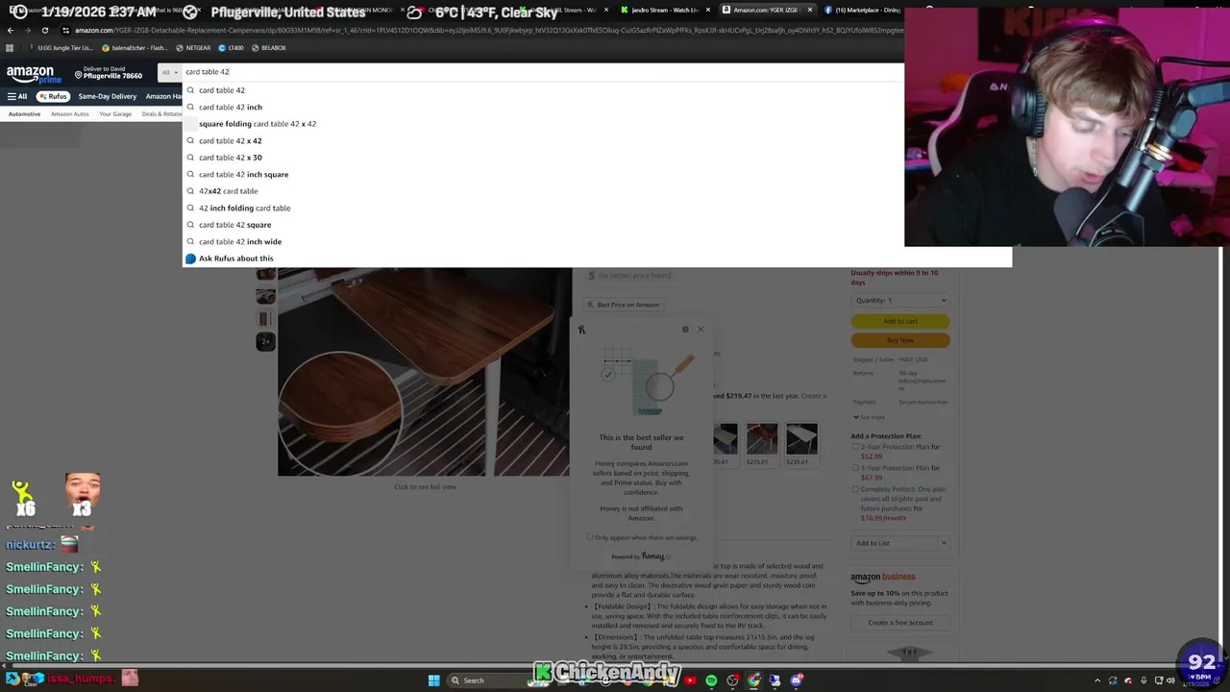Open the NETGEAR bookmark
The height and width of the screenshot is (692, 1230).
point(193,47)
